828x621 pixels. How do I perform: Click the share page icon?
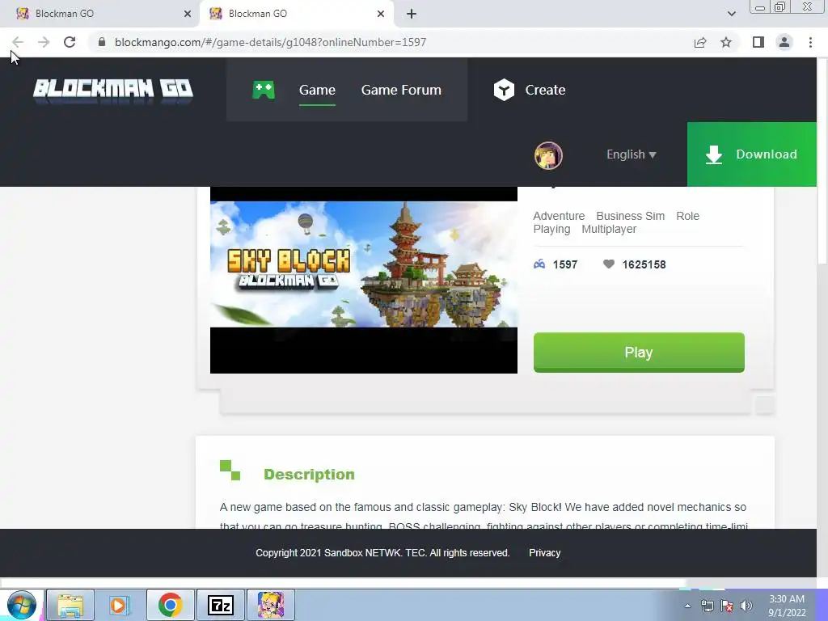point(700,42)
